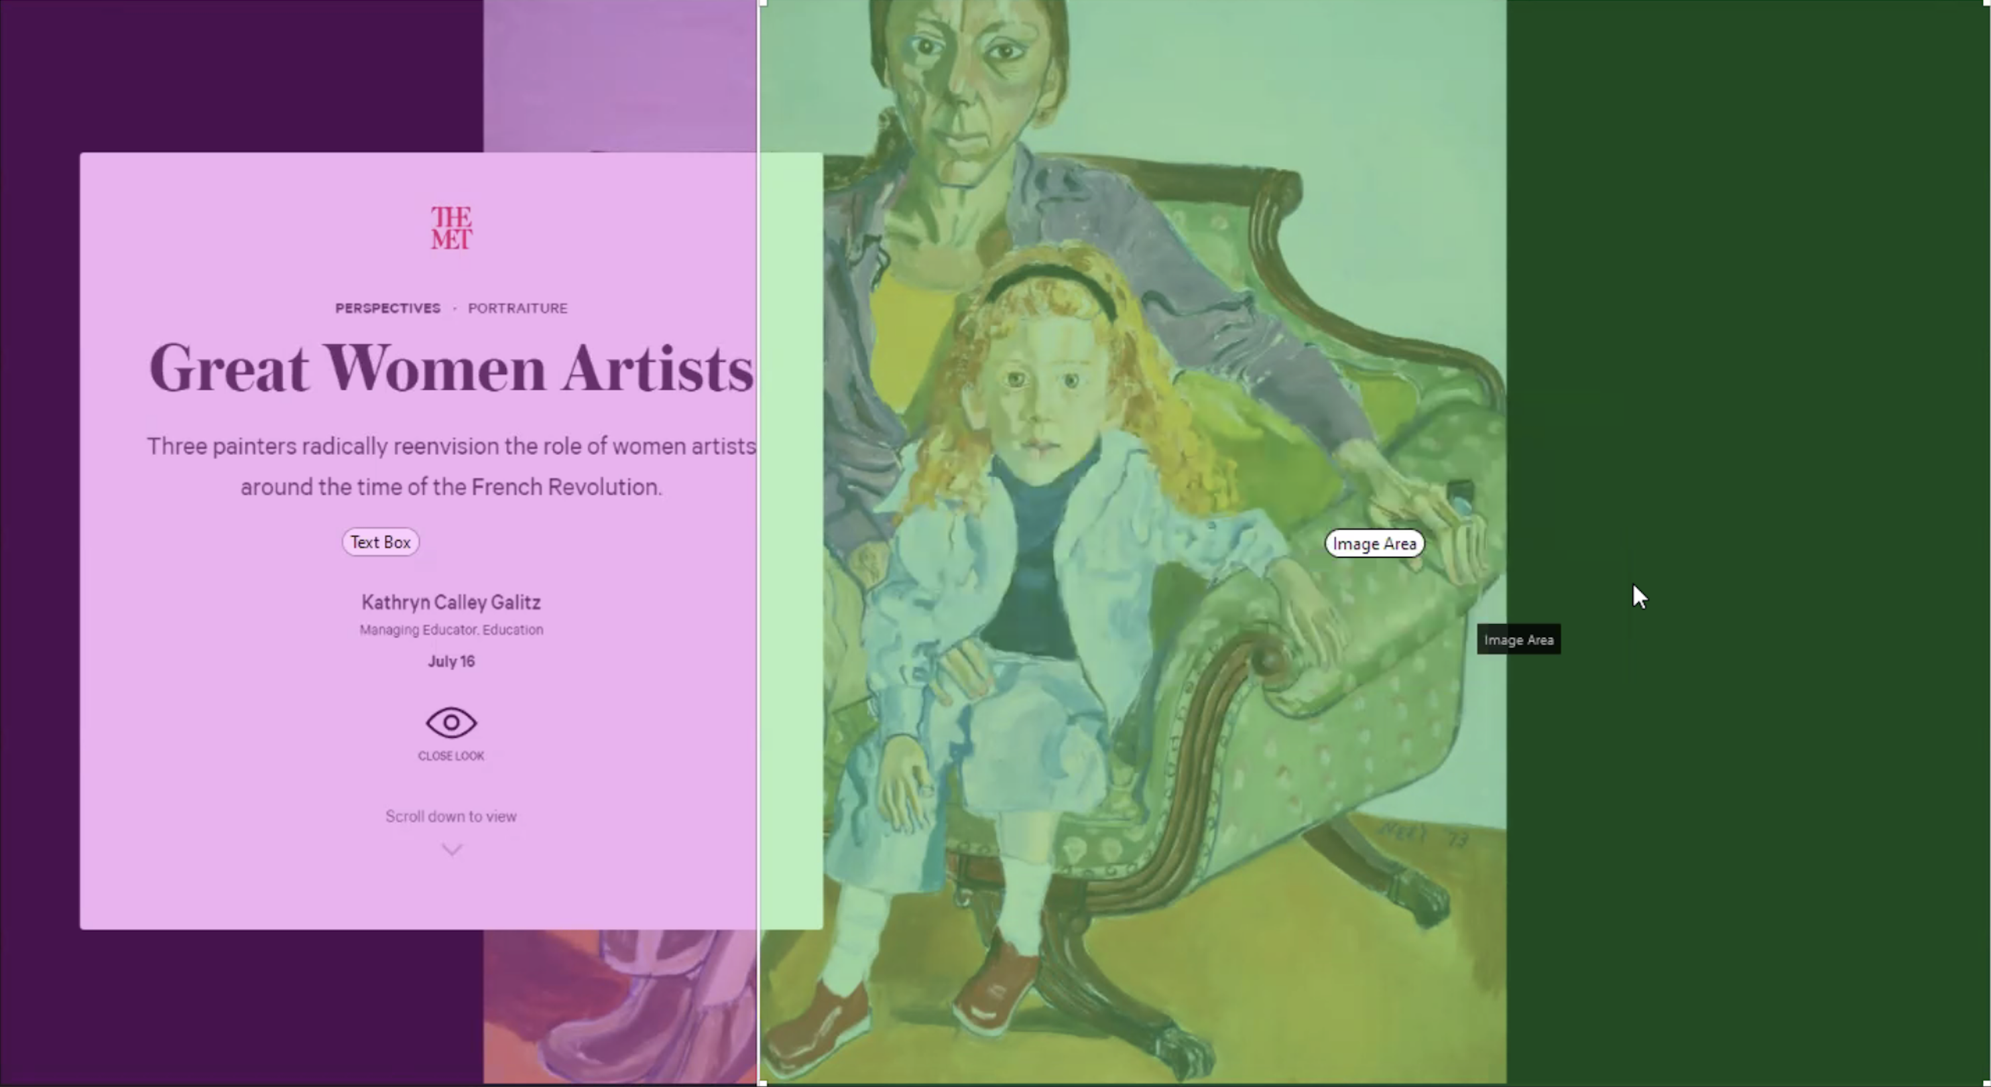Open author Kathryn Calley Galitz

tap(451, 602)
